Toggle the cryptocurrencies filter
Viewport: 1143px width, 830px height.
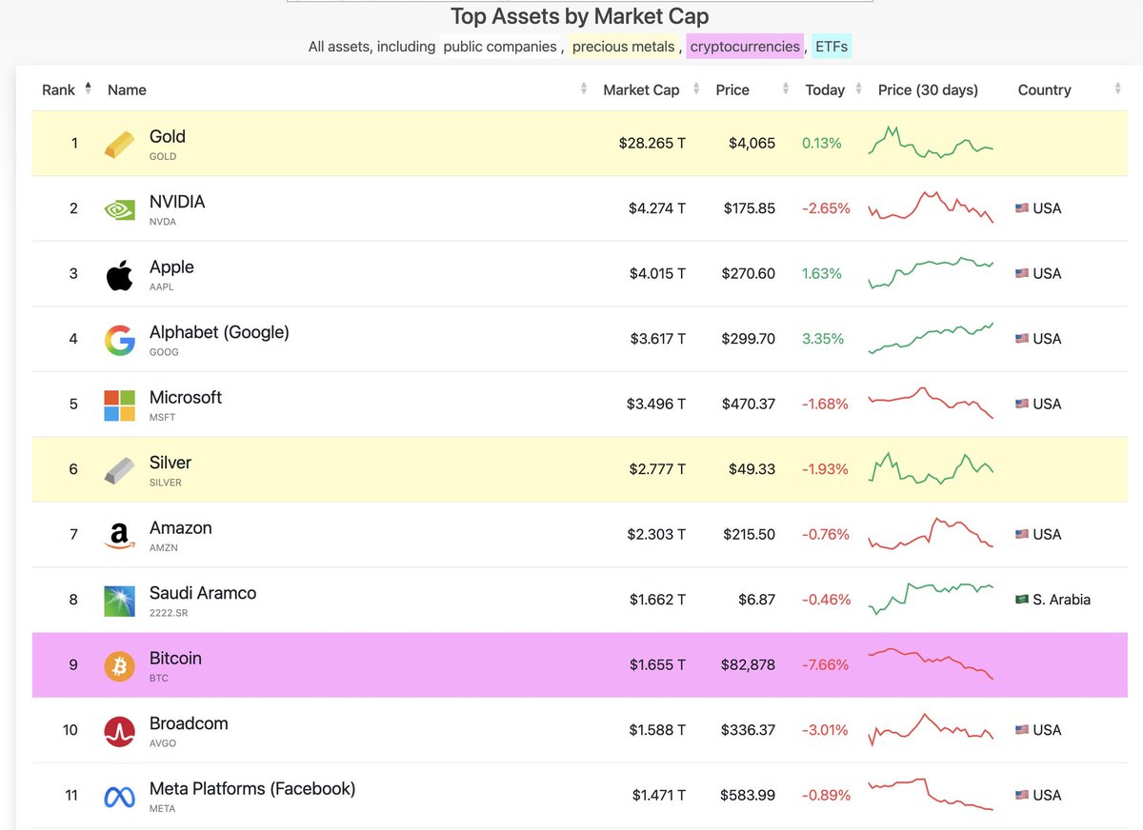tap(746, 47)
